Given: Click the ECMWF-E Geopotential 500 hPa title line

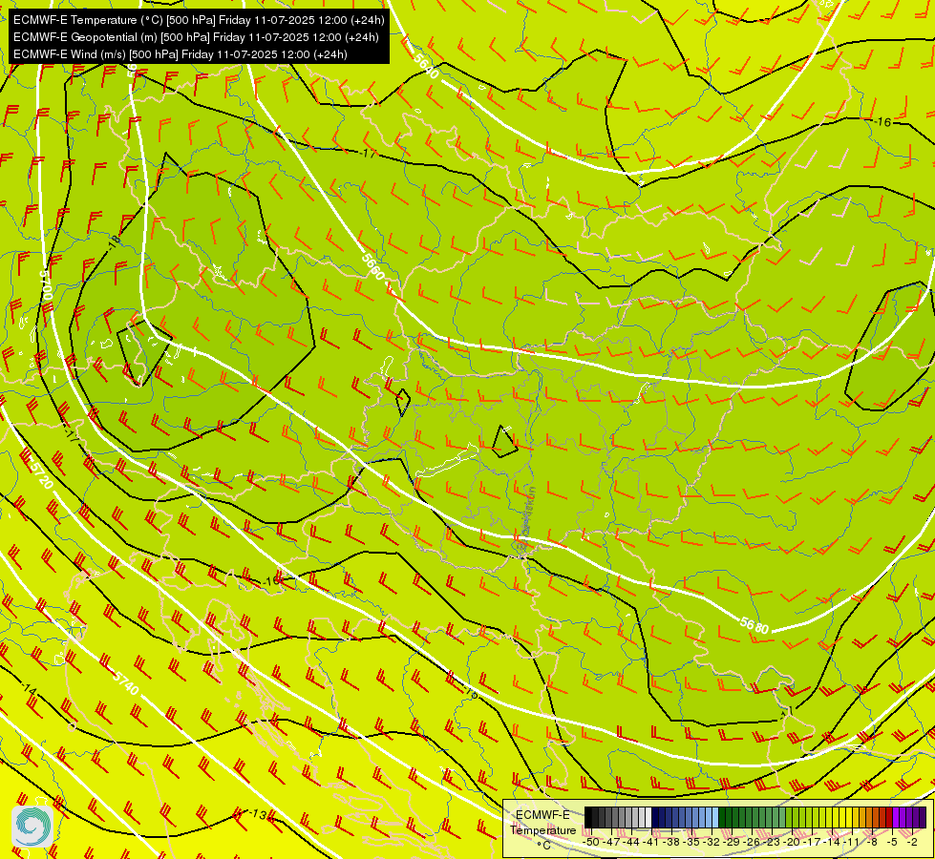Looking at the screenshot, I should [196, 37].
